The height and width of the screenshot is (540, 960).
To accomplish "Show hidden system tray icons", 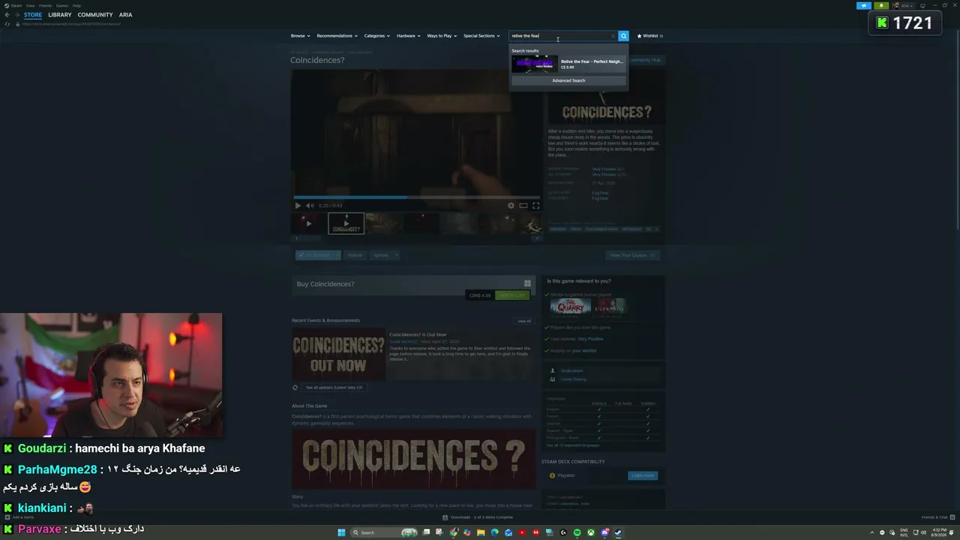I will [872, 532].
